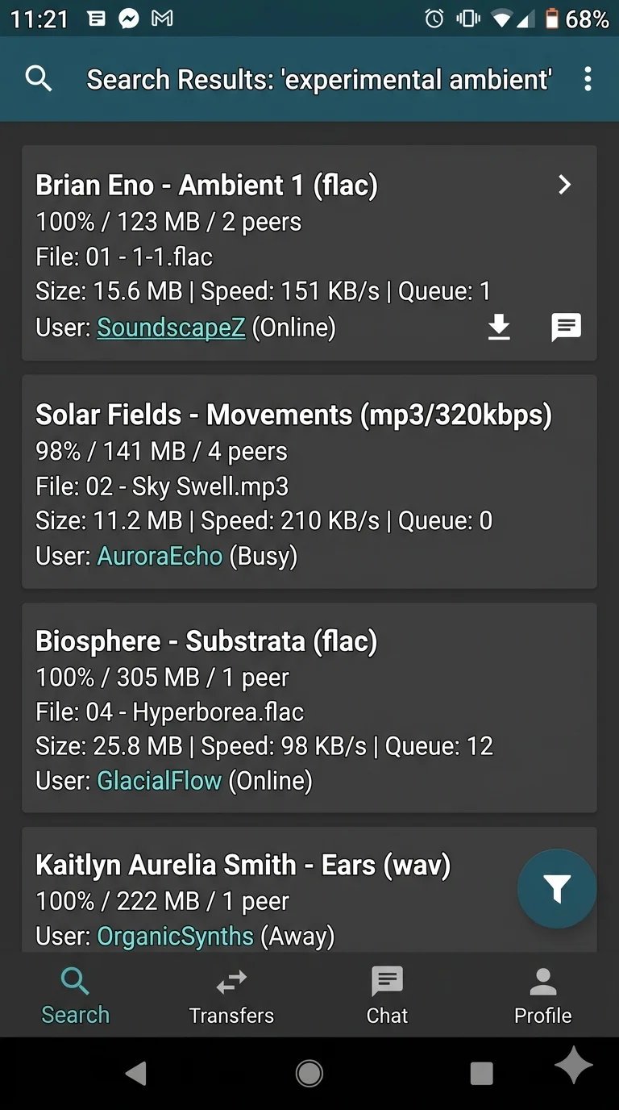Open Biosphere - Substrata result card
This screenshot has width=619, height=1110.
click(309, 707)
